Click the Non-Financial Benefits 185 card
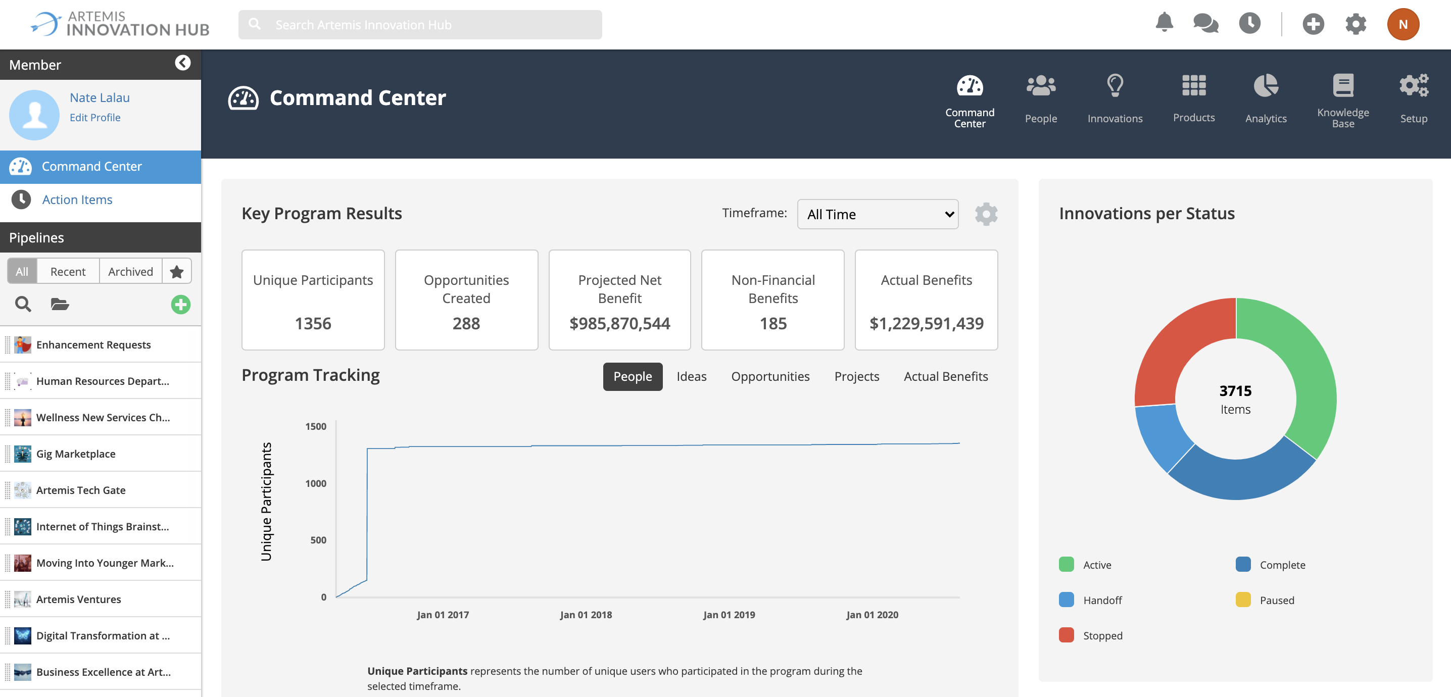Image resolution: width=1451 pixels, height=697 pixels. (x=773, y=300)
